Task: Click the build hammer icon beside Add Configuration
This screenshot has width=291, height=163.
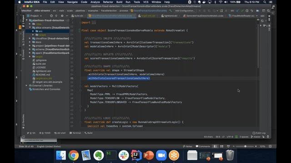Action: (171, 11)
